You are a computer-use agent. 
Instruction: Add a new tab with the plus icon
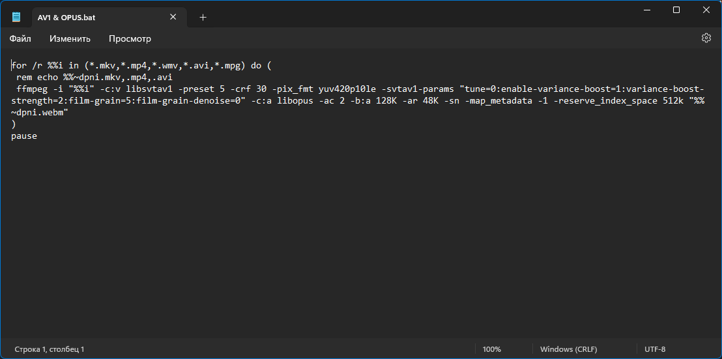(x=203, y=18)
